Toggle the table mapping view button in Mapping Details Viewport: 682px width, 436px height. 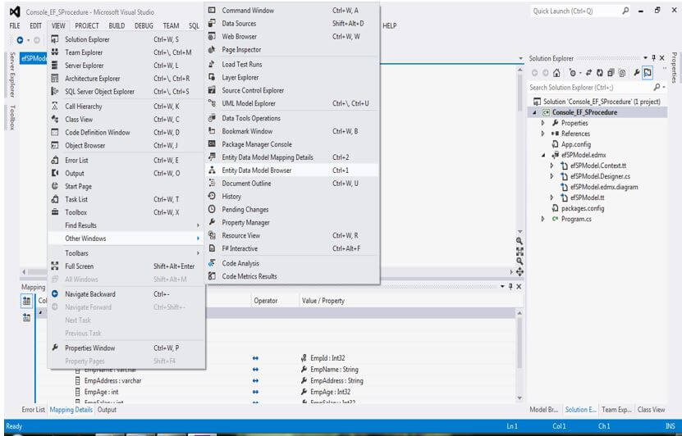[x=26, y=301]
